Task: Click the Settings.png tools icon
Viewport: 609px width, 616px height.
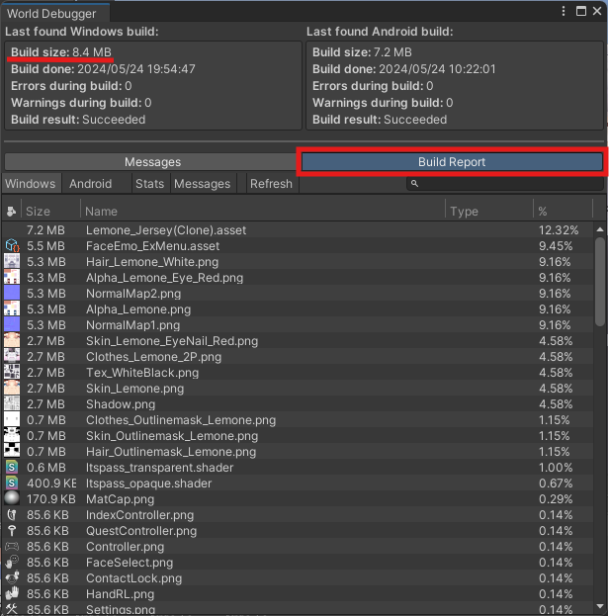Action: click(x=12, y=609)
